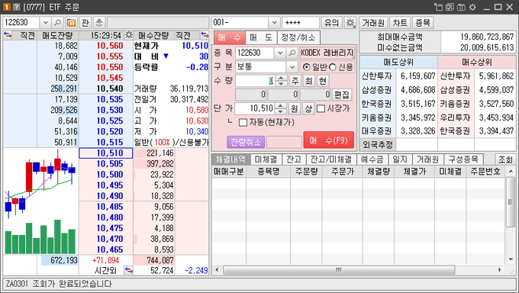Click the stock search magnifier in order form
Screen dimensions: 519x293
[292, 53]
